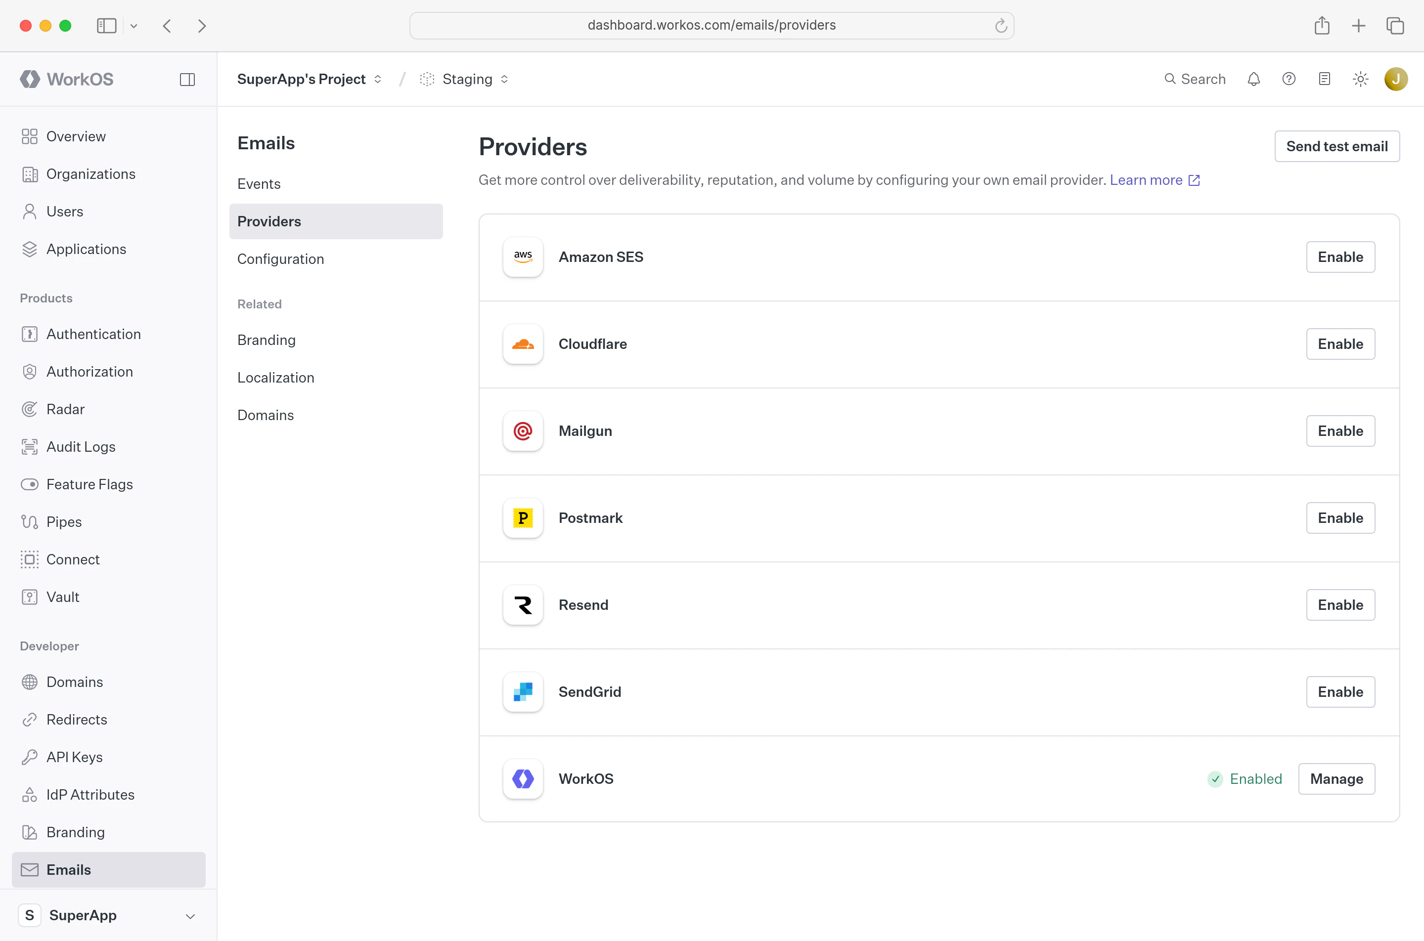Open IdP Attributes in the sidebar
Viewport: 1424px width, 941px height.
pos(108,795)
